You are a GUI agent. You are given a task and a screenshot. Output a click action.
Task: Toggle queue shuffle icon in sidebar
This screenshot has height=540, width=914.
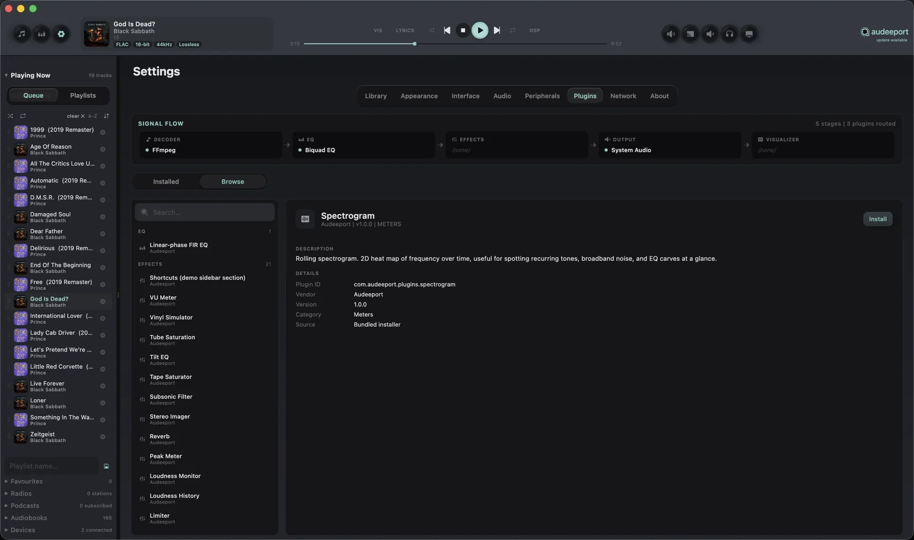(x=10, y=116)
